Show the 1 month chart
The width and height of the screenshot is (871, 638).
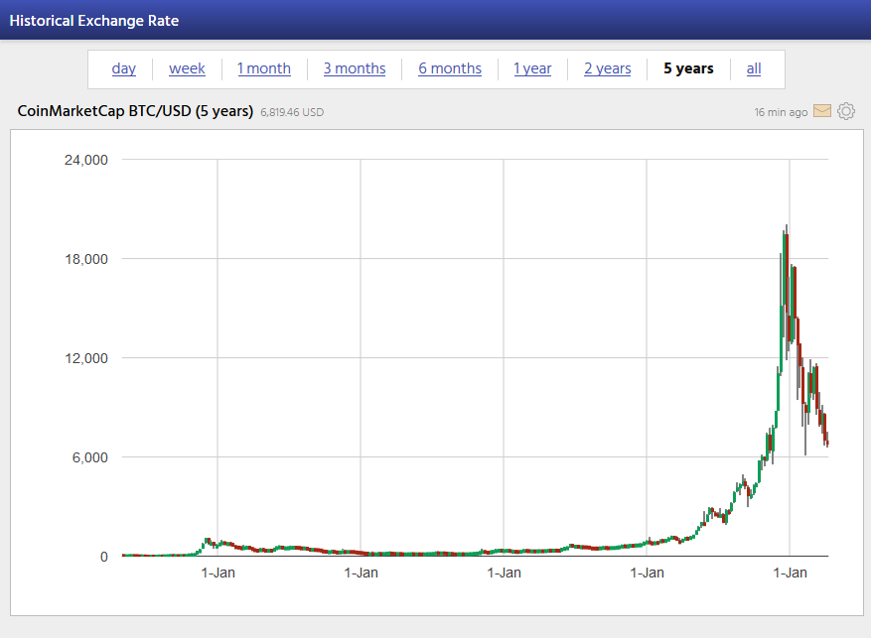pos(264,68)
